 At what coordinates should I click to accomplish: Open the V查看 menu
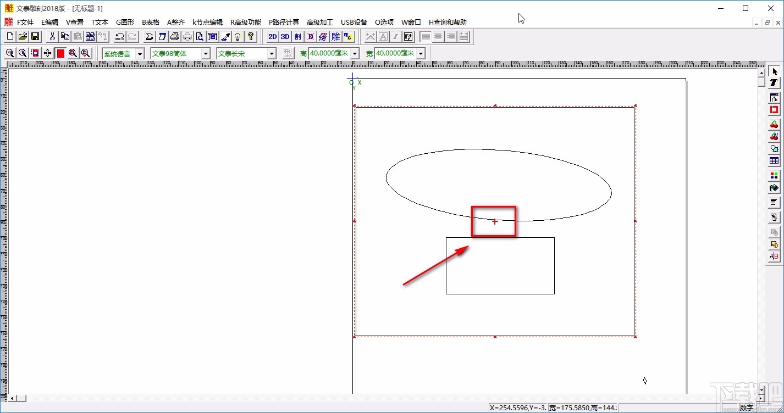(75, 23)
